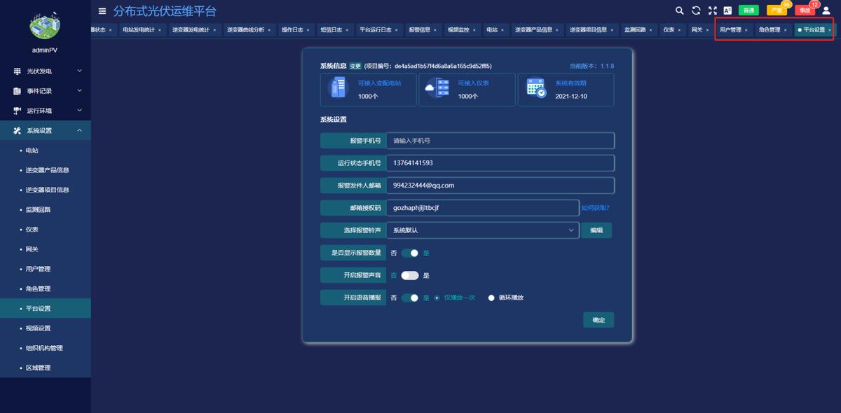The width and height of the screenshot is (841, 413).
Task: Expand the 运行环境 menu chevron
Action: point(79,111)
